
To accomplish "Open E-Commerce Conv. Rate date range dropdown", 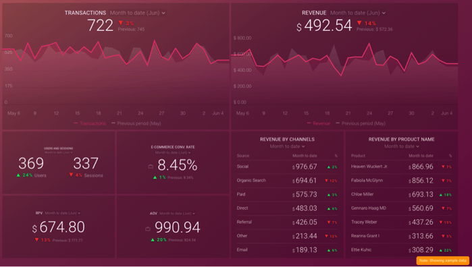I will [x=173, y=152].
